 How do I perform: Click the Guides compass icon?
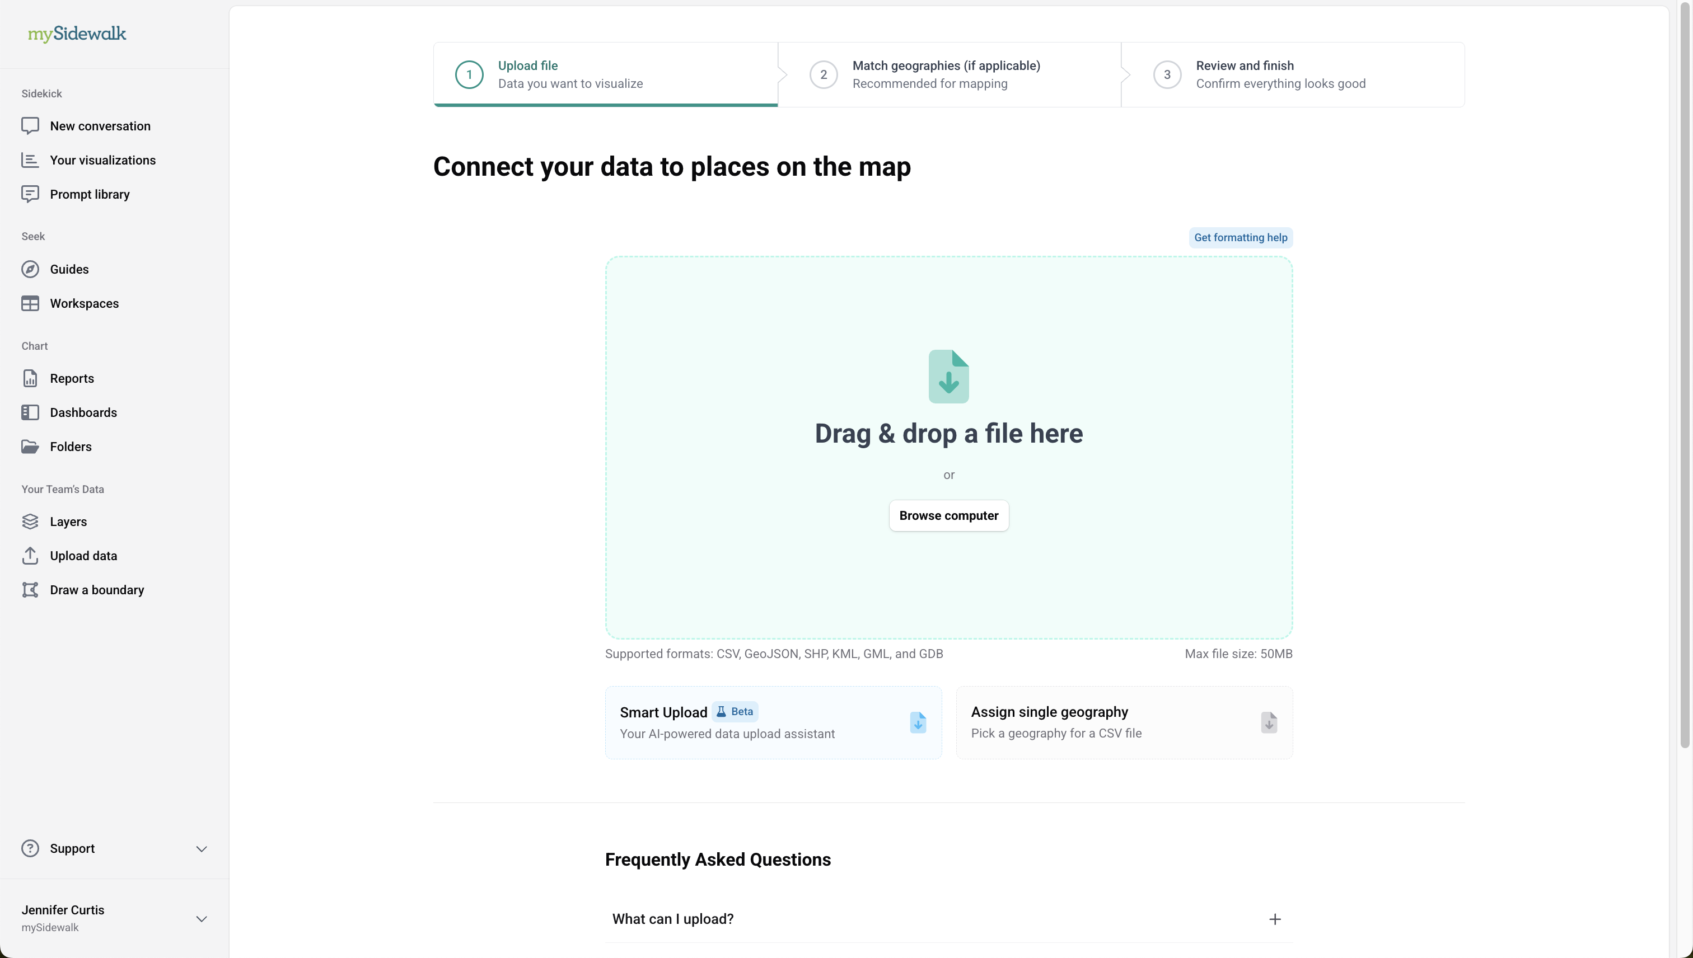tap(30, 269)
